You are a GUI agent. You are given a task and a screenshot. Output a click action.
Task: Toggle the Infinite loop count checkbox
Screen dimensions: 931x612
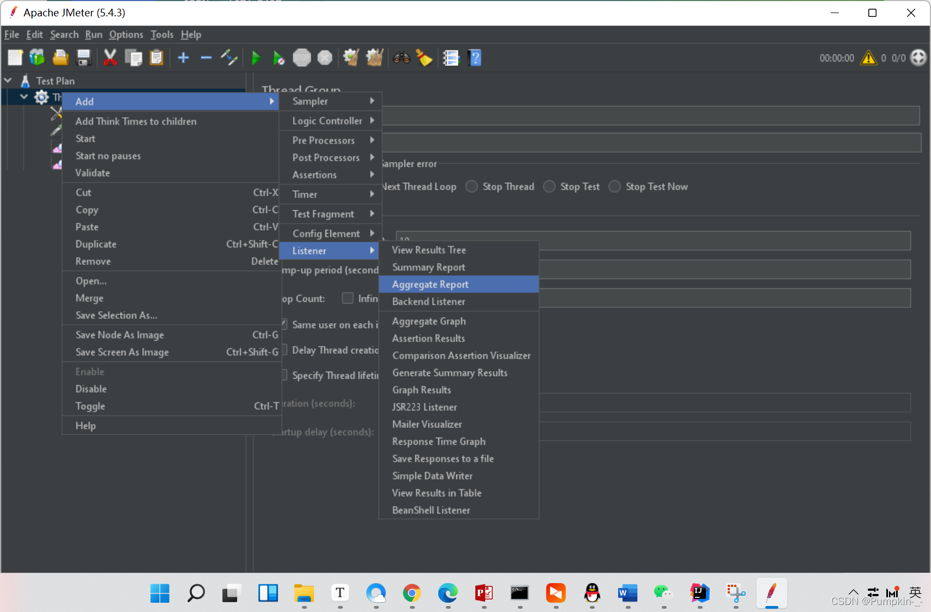347,298
